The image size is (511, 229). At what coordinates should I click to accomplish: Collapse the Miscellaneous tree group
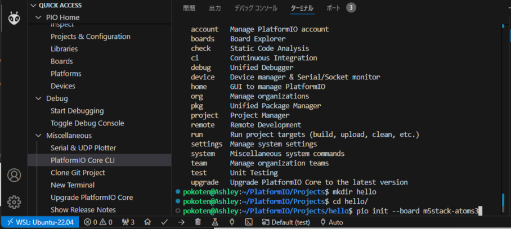38,136
